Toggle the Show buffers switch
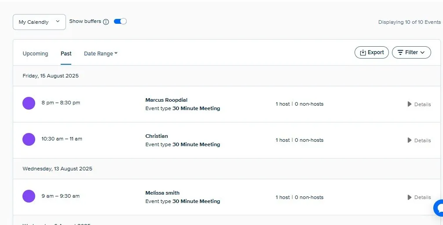The image size is (443, 225). [x=120, y=21]
